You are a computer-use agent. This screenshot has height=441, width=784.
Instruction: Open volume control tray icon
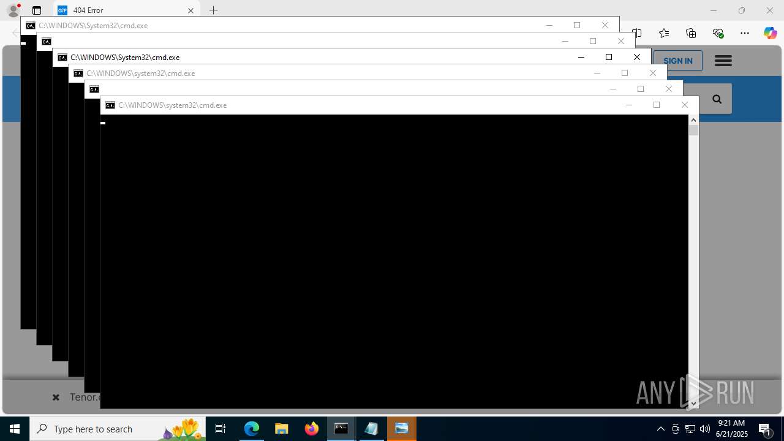coord(705,429)
